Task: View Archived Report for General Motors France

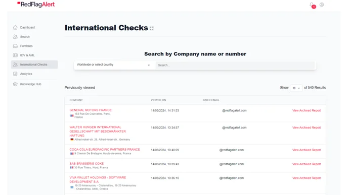Action: click(307, 110)
